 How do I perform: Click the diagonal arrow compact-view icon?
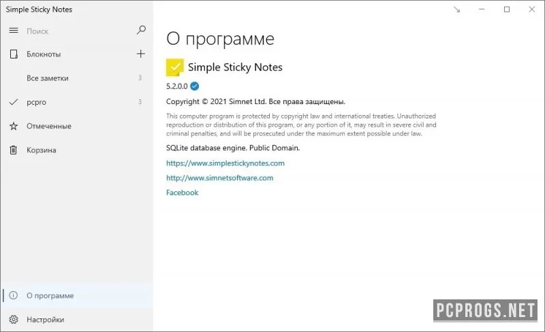(456, 10)
